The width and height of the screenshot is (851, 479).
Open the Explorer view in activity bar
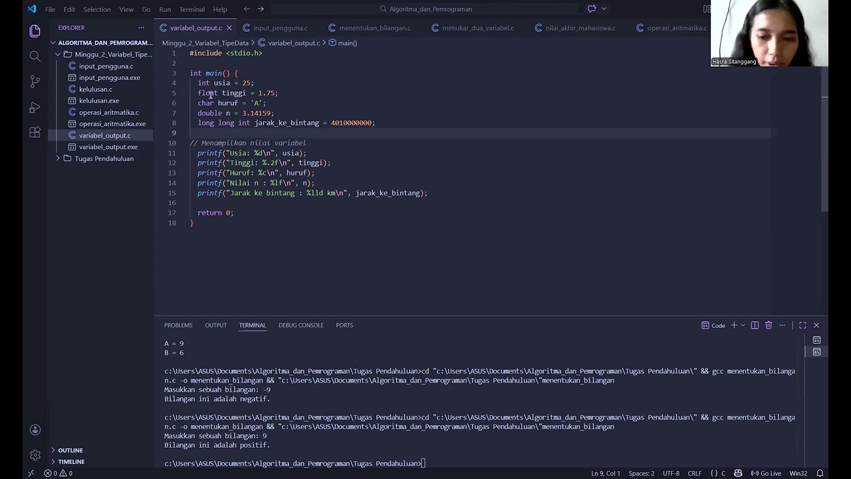tap(35, 31)
